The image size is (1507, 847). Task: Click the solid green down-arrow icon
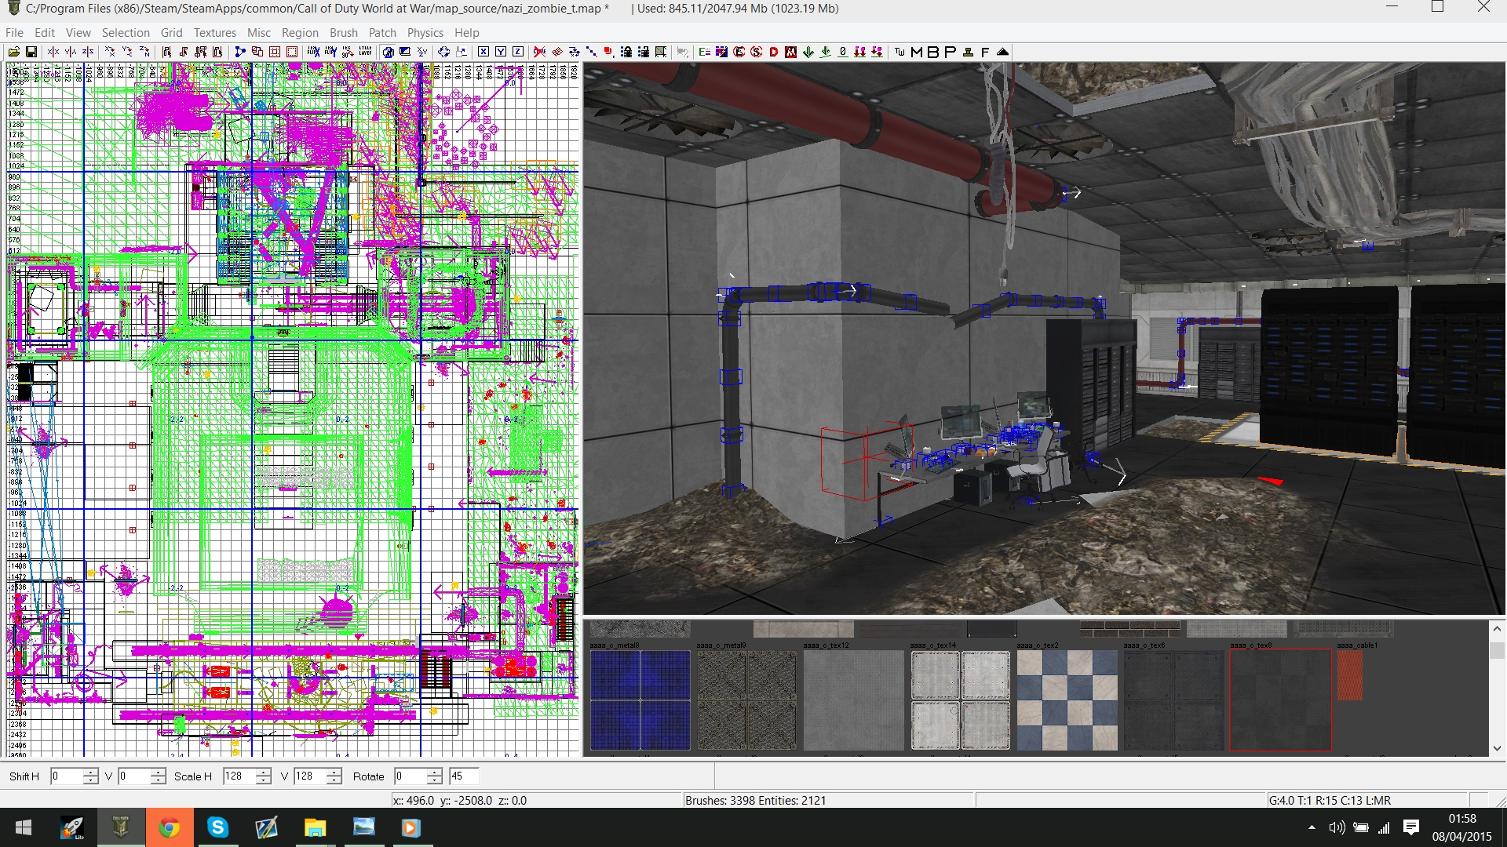(808, 52)
